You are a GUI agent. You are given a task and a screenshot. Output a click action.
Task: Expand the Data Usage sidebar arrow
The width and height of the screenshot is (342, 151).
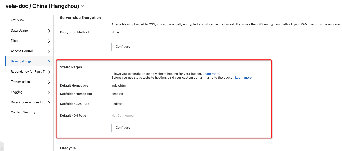coord(49,31)
